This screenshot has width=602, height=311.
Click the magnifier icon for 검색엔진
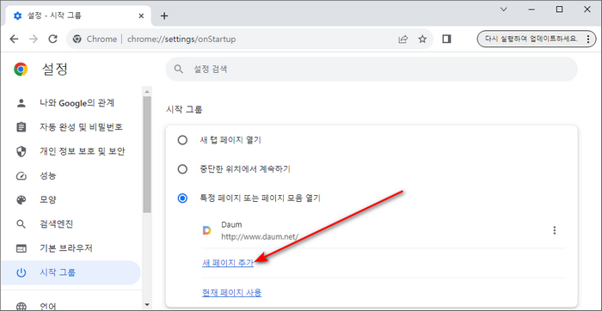click(21, 224)
